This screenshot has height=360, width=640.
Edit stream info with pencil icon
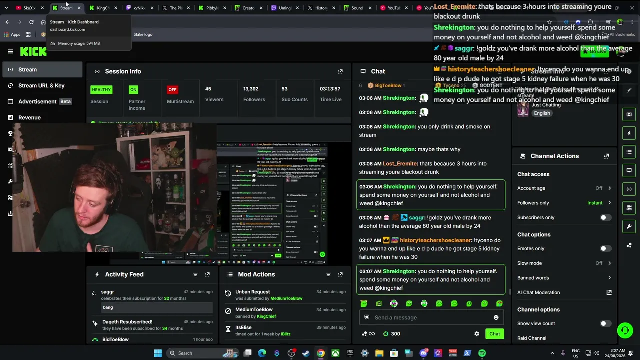pyautogui.click(x=629, y=90)
